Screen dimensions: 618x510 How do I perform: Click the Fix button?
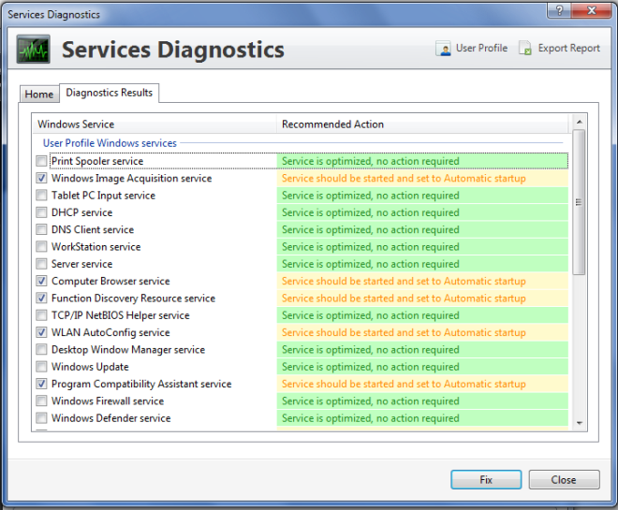486,479
